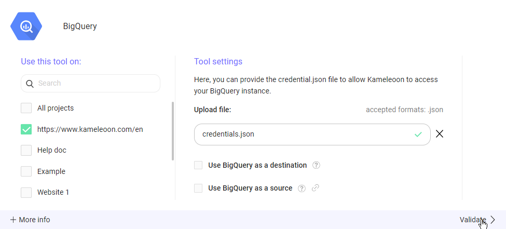Open help tooltip for BigQuery as a destination
This screenshot has width=506, height=229.
(x=317, y=166)
